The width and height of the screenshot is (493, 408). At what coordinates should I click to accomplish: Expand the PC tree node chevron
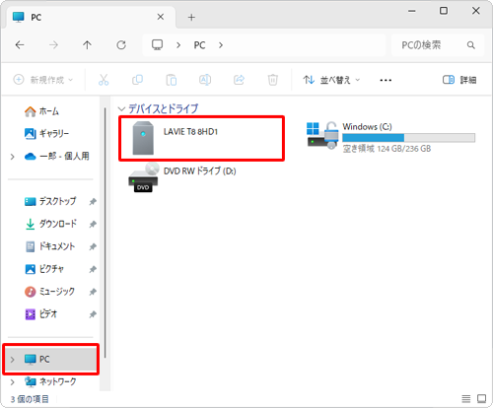[x=13, y=360]
